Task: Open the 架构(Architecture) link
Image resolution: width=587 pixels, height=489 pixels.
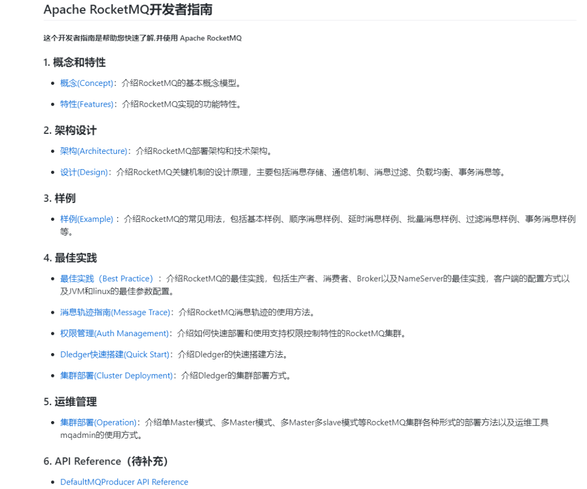Action: pos(93,151)
